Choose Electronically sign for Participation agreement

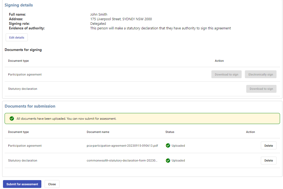pyautogui.click(x=261, y=74)
